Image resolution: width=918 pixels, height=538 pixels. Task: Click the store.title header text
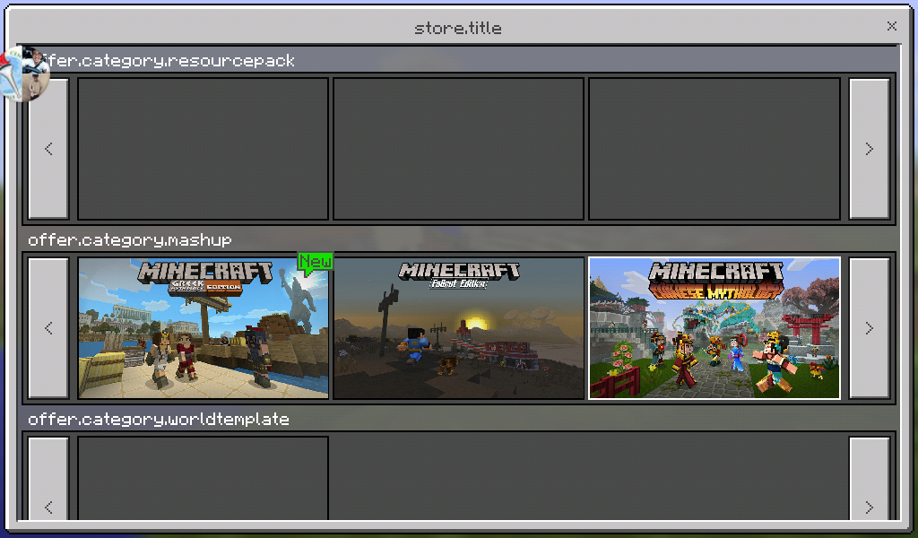tap(458, 28)
